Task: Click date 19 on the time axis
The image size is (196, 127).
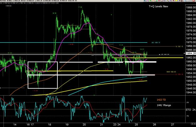Action: point(67,124)
